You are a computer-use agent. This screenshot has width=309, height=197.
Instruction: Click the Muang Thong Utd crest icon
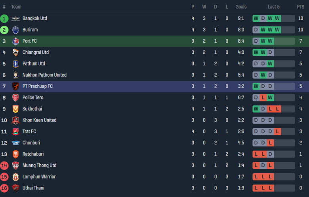[x=15, y=165]
